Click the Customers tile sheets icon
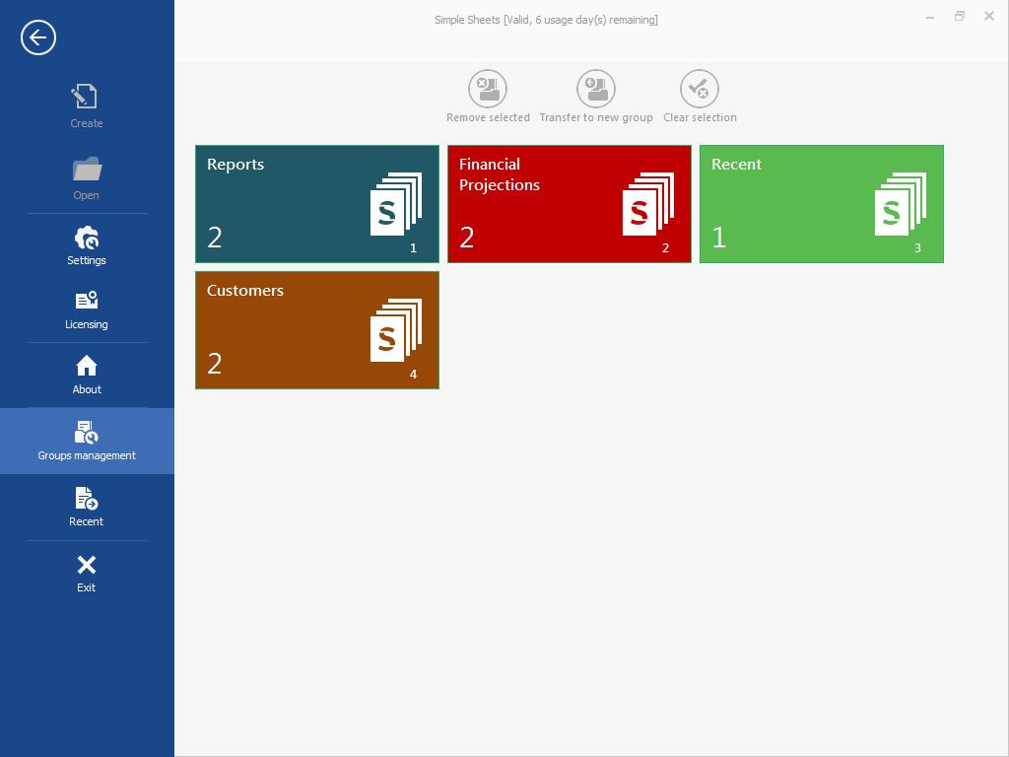Screen dimensions: 1009x757 396,329
